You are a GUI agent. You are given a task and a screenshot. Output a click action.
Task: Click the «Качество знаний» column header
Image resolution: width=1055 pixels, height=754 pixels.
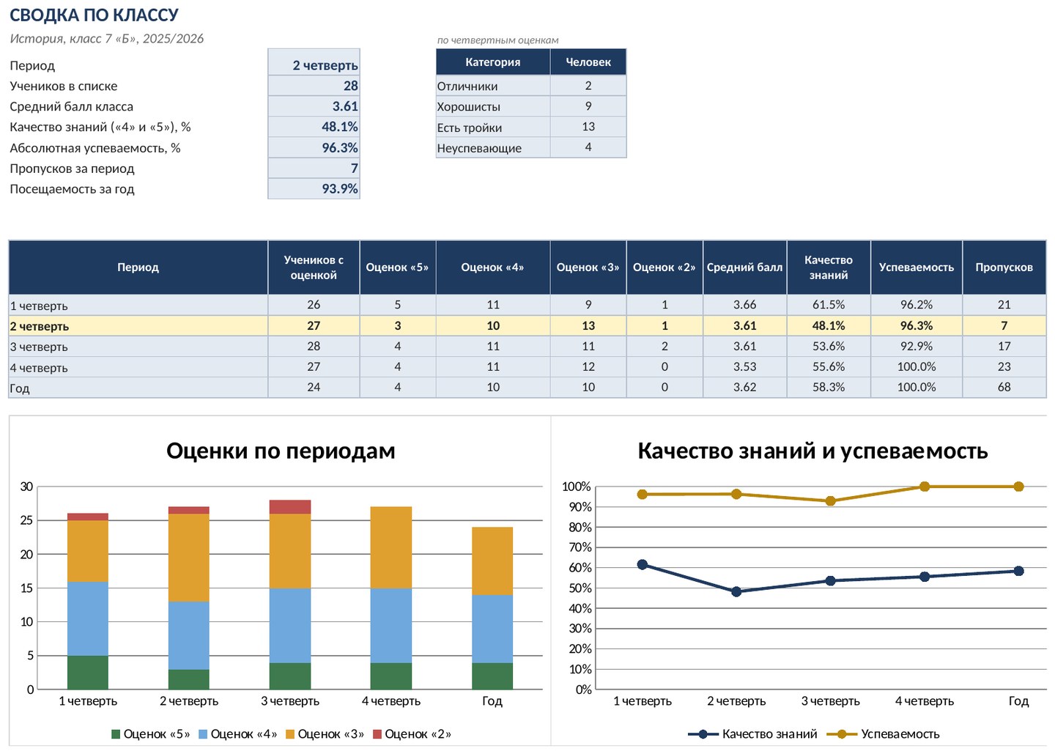point(829,267)
